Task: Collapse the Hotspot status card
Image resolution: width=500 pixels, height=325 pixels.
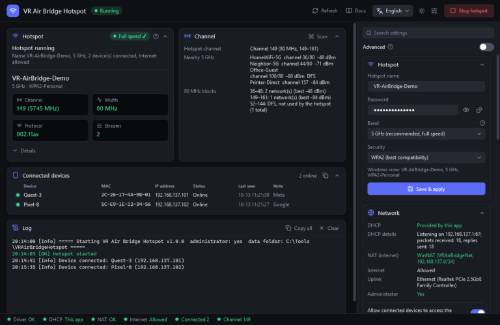Action: 165,36
